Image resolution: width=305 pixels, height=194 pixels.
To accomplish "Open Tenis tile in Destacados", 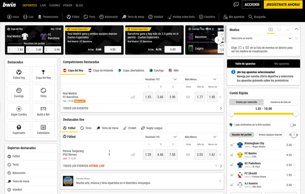I will (43, 93).
